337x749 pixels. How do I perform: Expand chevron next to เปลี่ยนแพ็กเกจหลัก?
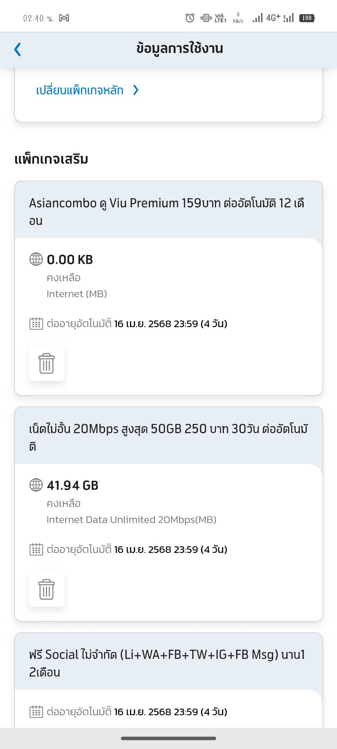(x=136, y=90)
